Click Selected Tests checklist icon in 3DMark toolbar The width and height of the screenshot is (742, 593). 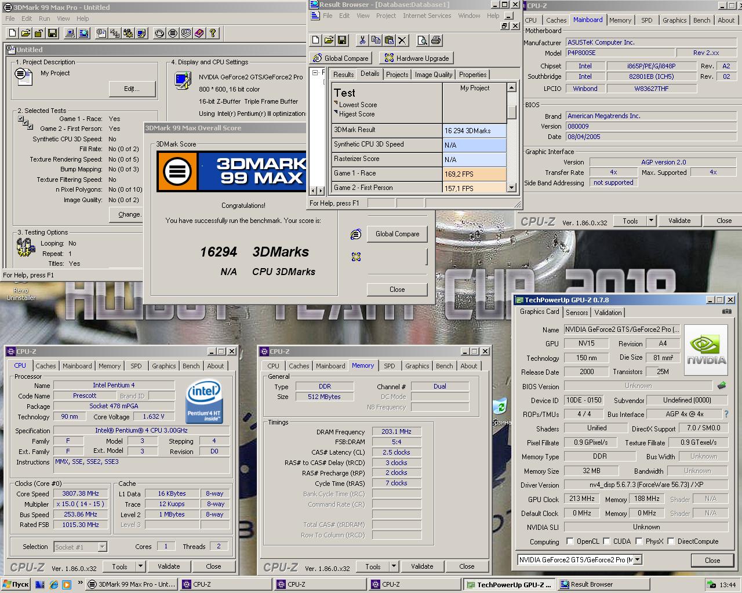pyautogui.click(x=114, y=33)
